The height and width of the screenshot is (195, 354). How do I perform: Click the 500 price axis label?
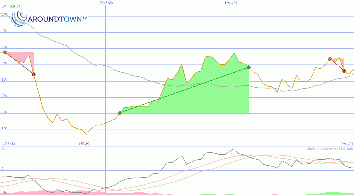tap(4, 14)
